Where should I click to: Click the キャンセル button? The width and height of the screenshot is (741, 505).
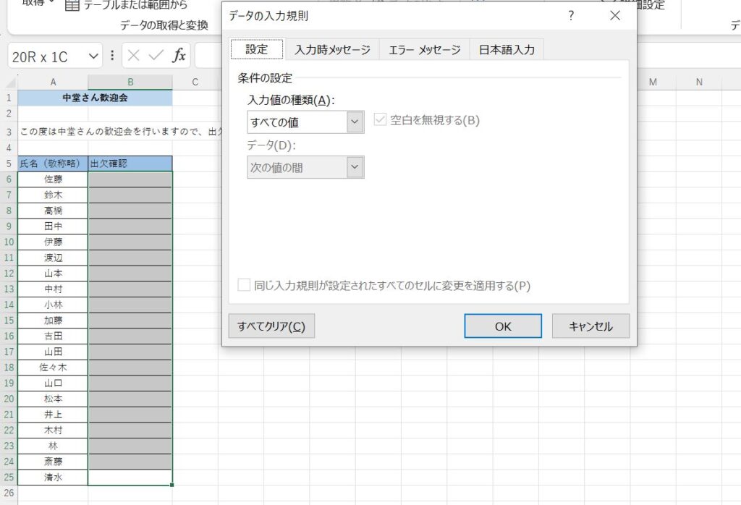click(590, 326)
